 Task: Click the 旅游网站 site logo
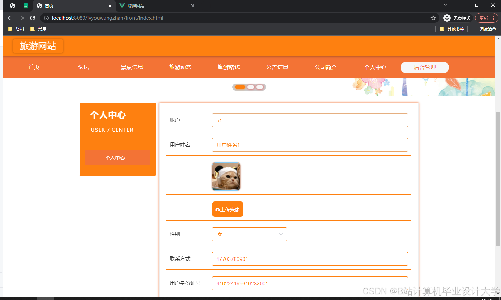pyautogui.click(x=38, y=46)
